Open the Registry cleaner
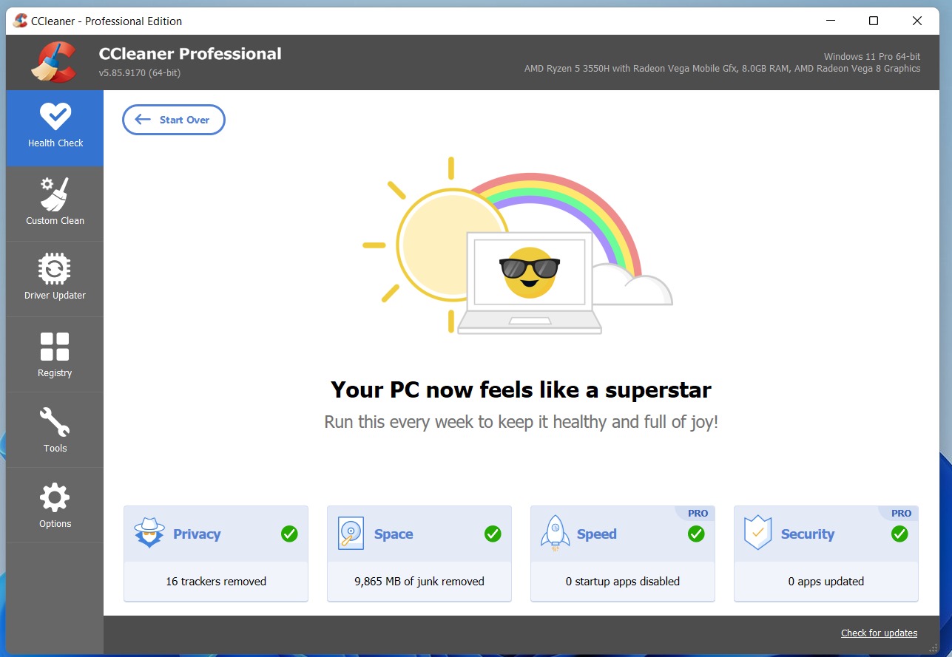Viewport: 952px width, 657px height. click(54, 355)
